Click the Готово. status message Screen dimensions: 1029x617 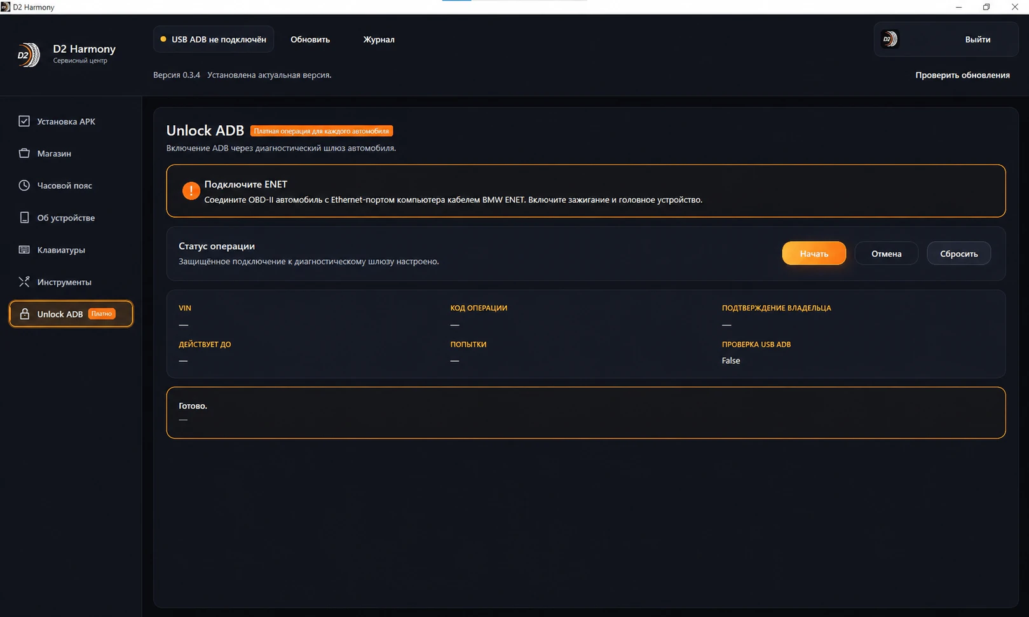click(x=193, y=405)
